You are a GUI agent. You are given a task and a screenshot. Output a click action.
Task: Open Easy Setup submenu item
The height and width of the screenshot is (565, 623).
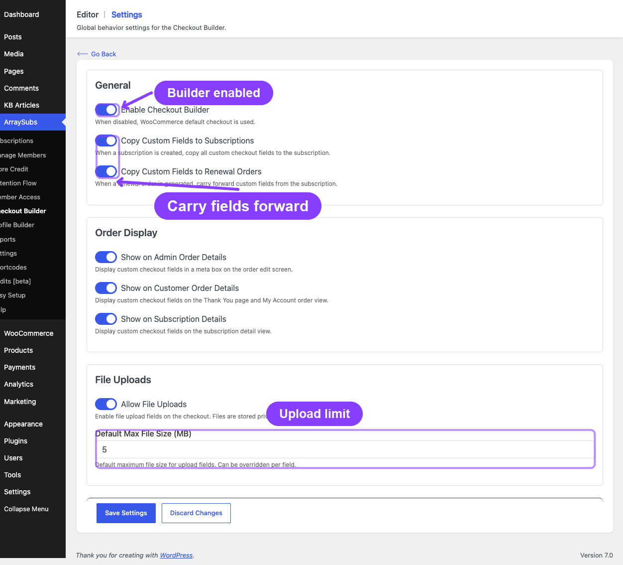(x=33, y=295)
